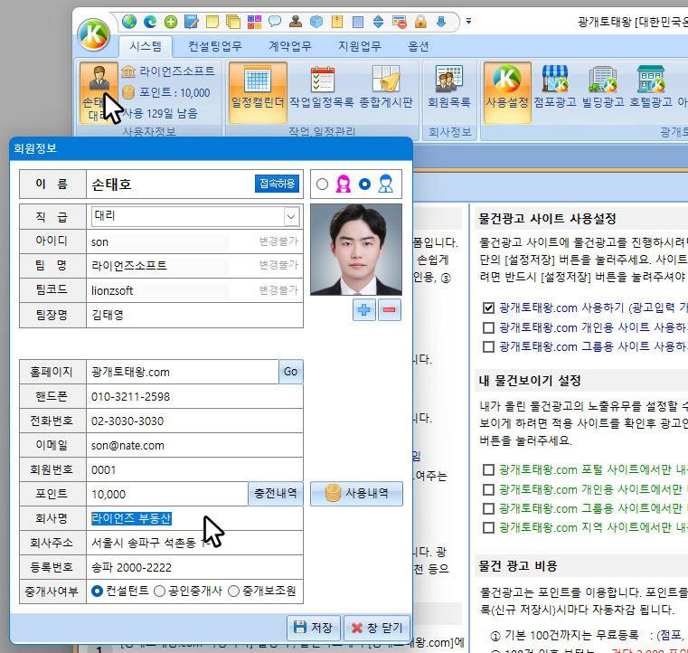The width and height of the screenshot is (688, 653).
Task: Check 광개토태왕.com 개인용 사이트 사용하기
Action: [x=488, y=327]
